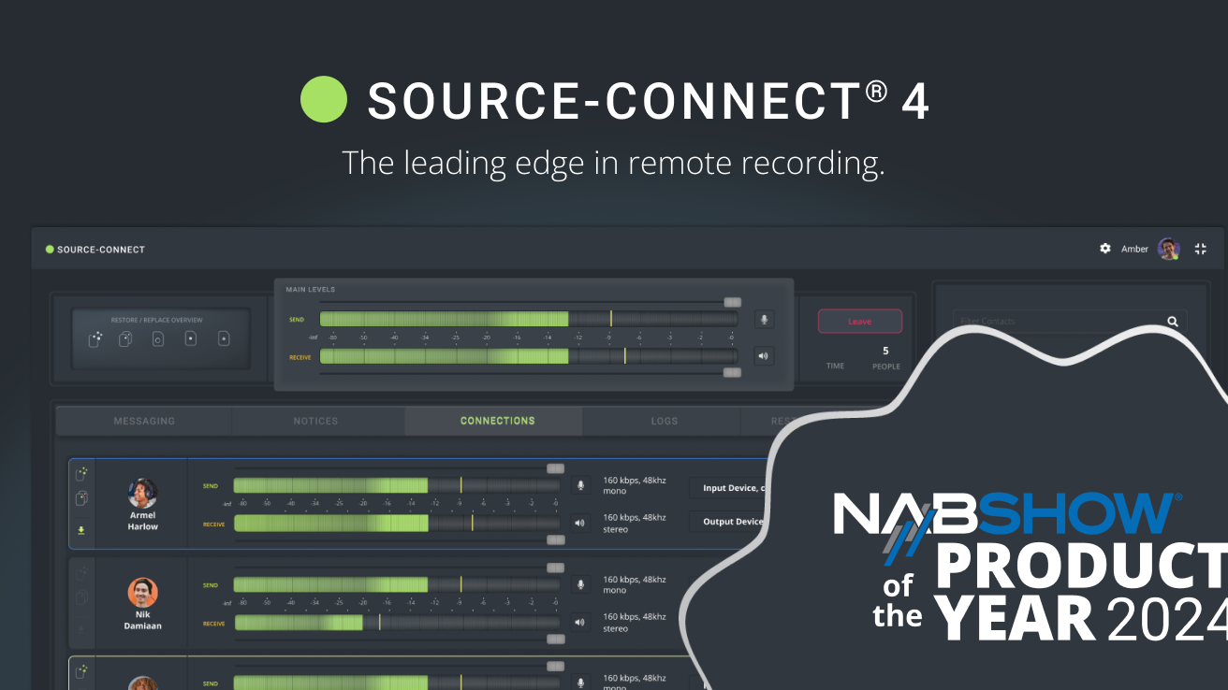Click Armel Harlow's send gain slider handle
The height and width of the screenshot is (690, 1228).
pos(556,468)
